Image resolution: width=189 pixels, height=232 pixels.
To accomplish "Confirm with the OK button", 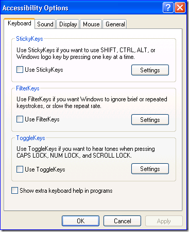I will click(x=80, y=221).
